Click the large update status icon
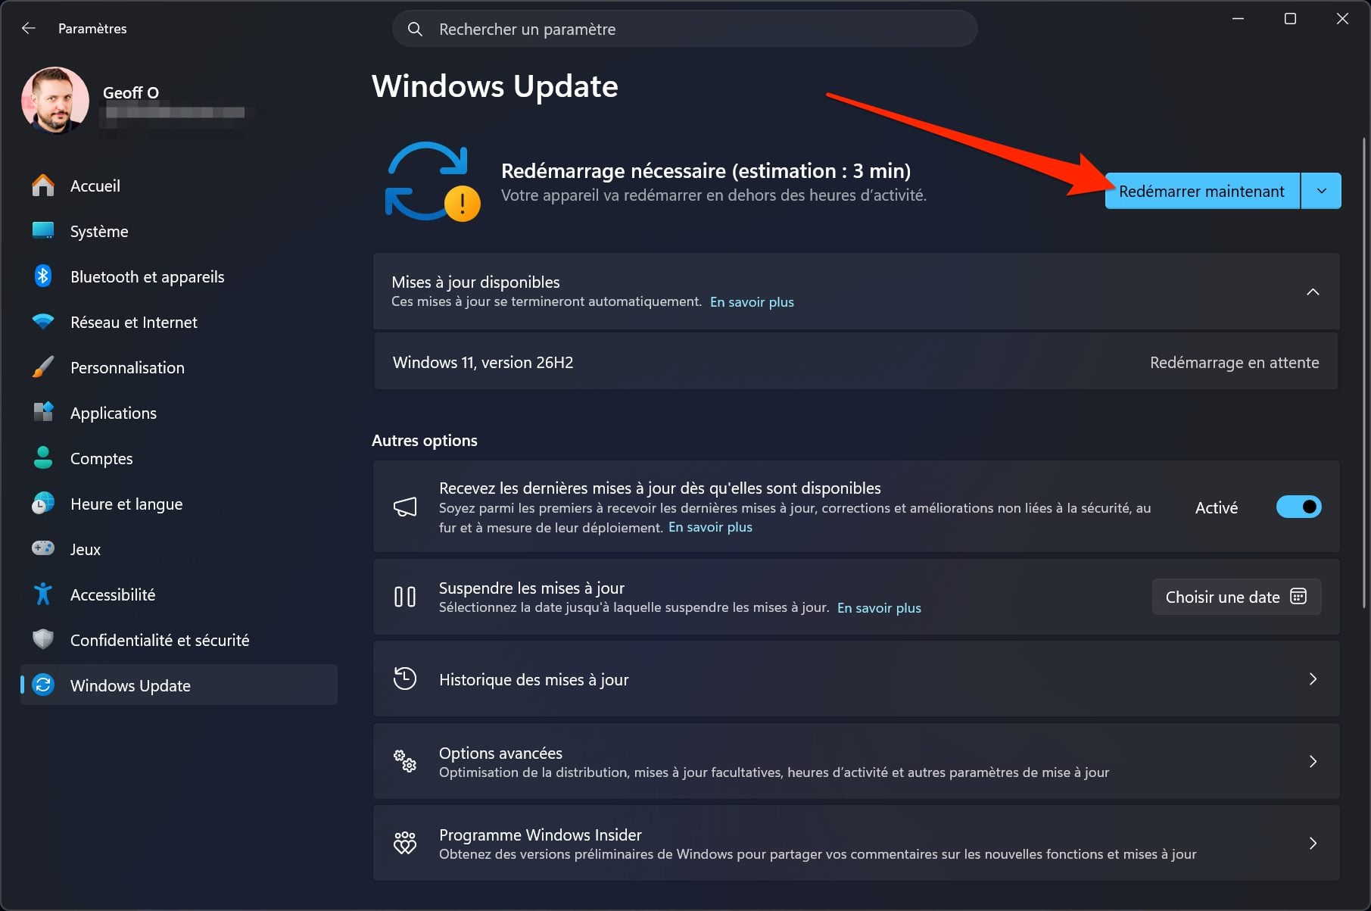1371x911 pixels. click(432, 182)
